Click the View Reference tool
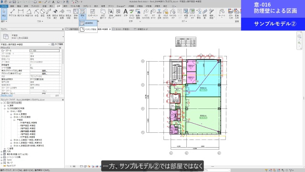Viewport: 305px width, 172px height. tap(199, 14)
